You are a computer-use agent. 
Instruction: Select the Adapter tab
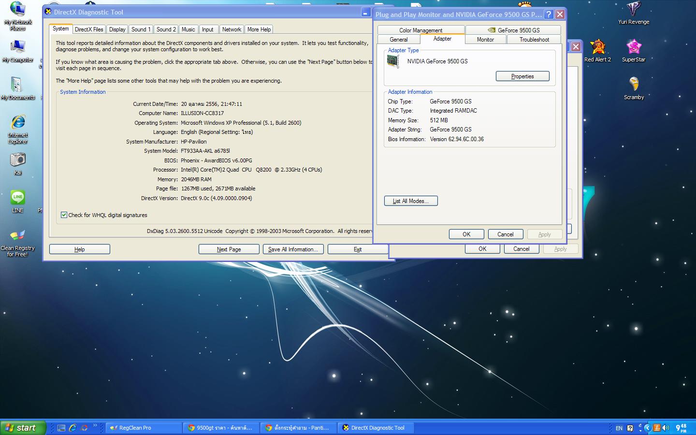[x=443, y=39]
